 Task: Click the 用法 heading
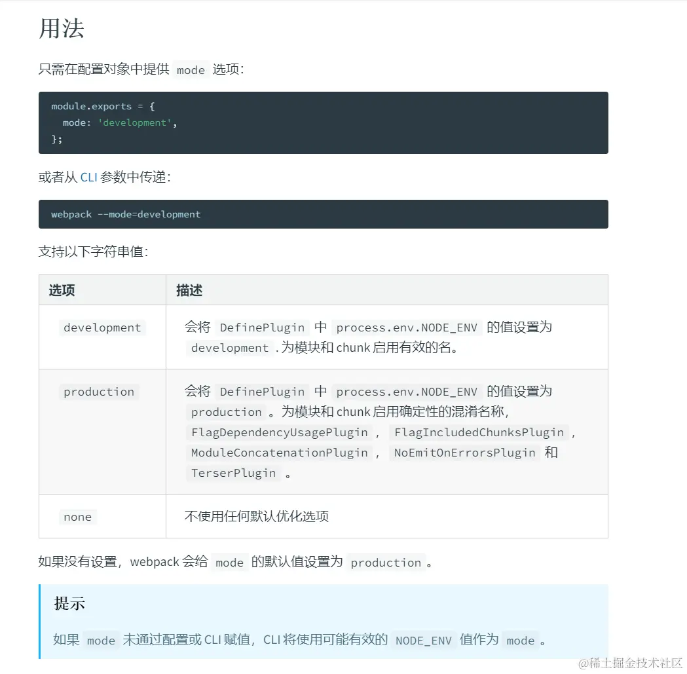pos(62,28)
